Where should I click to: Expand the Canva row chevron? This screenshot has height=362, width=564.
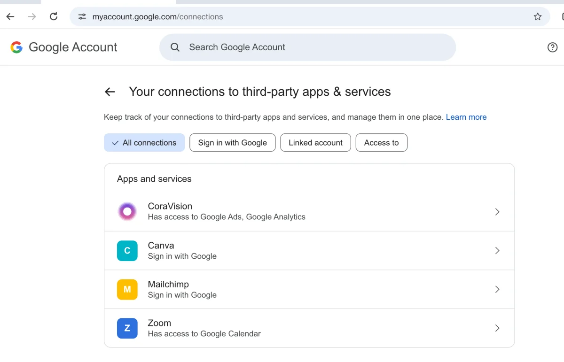coord(497,251)
